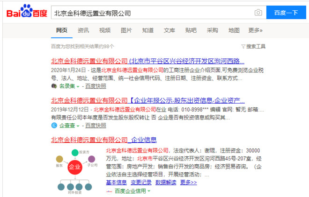This screenshot has width=309, height=197.
Task: Switch to the 网页 tab
Action: (62, 30)
